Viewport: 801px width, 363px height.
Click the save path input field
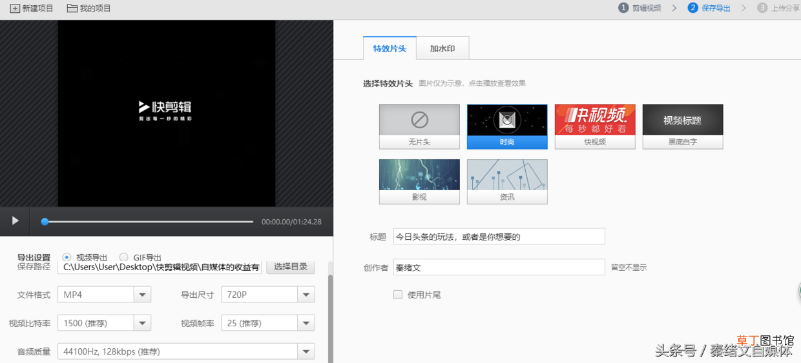click(160, 267)
